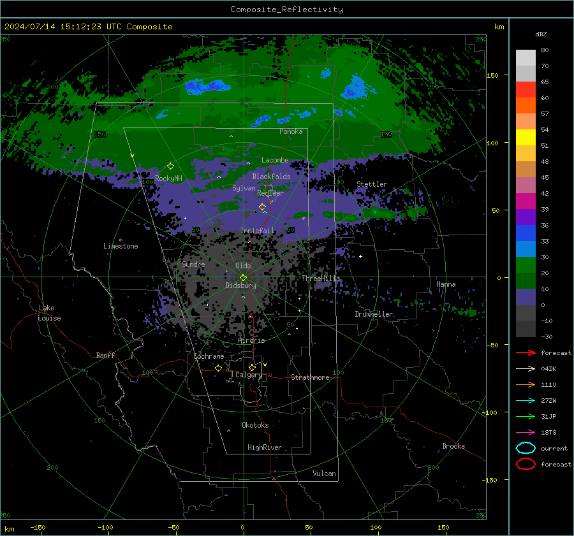Click the Lacombe city label
Image resolution: width=574 pixels, height=536 pixels.
[x=275, y=160]
